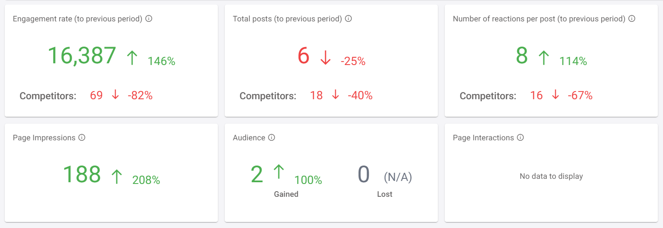The height and width of the screenshot is (228, 663).
Task: Click the Lost audience value 0
Action: 364,175
